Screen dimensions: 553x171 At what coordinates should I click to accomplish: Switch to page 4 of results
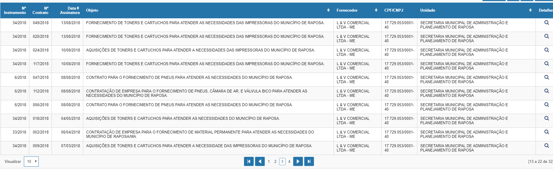click(289, 161)
